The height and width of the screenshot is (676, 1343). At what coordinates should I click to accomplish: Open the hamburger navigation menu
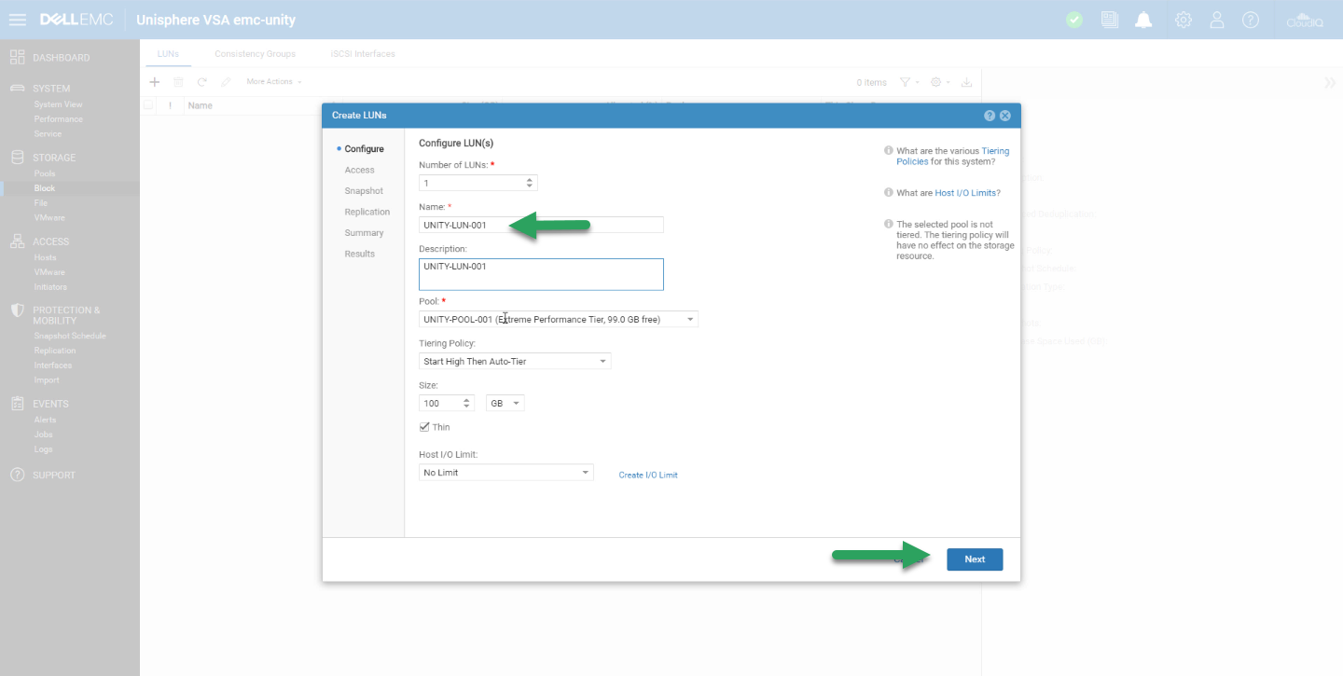pyautogui.click(x=18, y=20)
